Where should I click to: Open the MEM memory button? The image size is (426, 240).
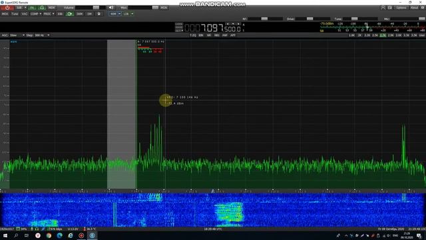[x=51, y=7]
